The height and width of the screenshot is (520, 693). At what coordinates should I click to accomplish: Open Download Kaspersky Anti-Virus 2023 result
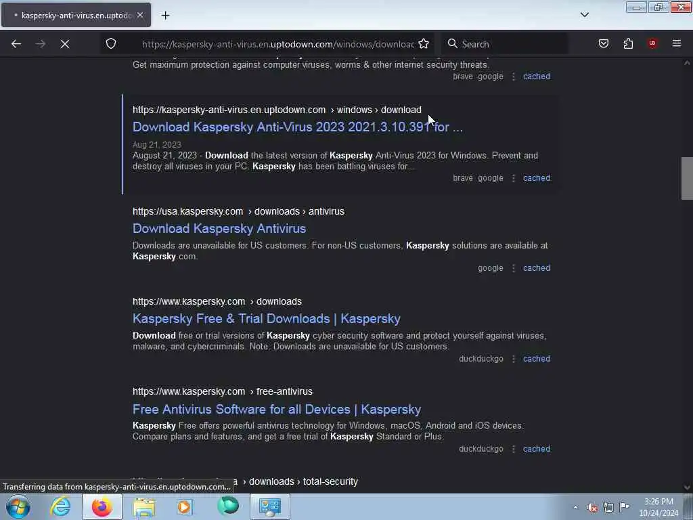point(298,127)
